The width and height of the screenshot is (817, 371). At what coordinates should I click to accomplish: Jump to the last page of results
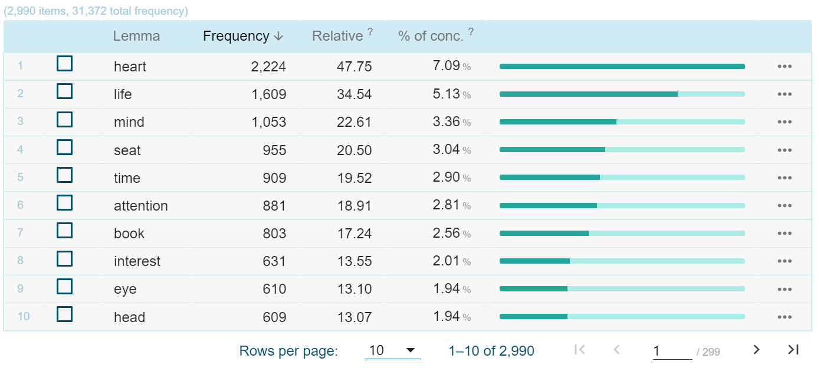793,350
